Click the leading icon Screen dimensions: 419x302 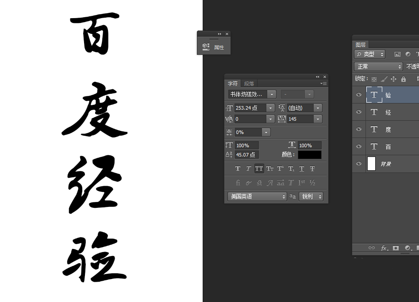tap(282, 108)
